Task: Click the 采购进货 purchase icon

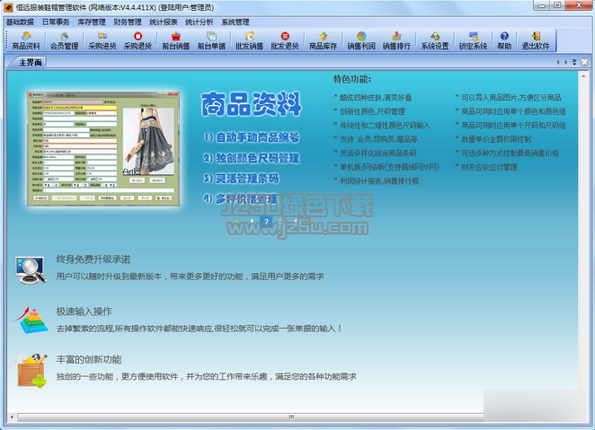Action: 102,40
